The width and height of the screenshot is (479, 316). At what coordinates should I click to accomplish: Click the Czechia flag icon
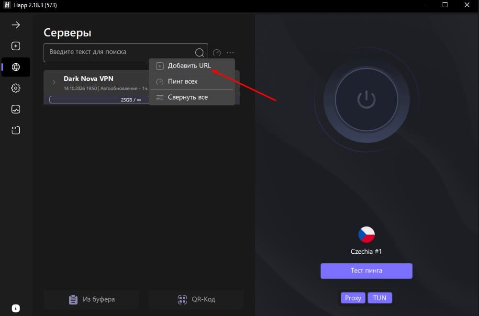click(366, 235)
